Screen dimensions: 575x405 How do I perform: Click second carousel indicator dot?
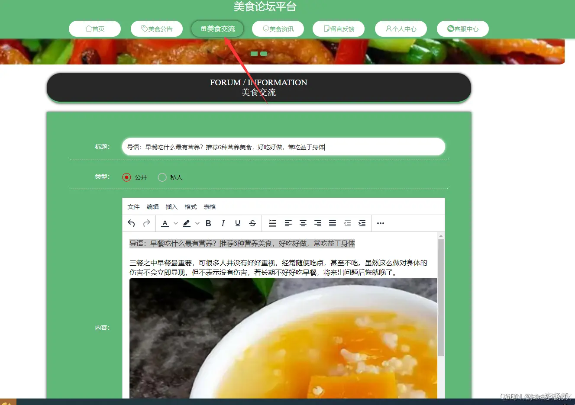pos(264,54)
